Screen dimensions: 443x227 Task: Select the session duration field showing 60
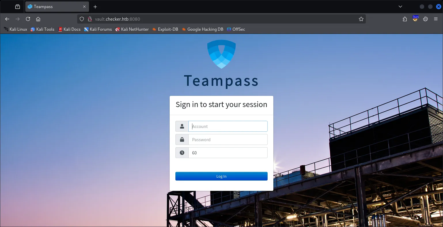tap(228, 153)
